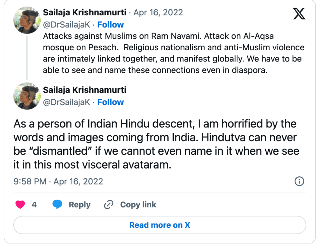Click the X logo in the top corner

click(x=299, y=13)
